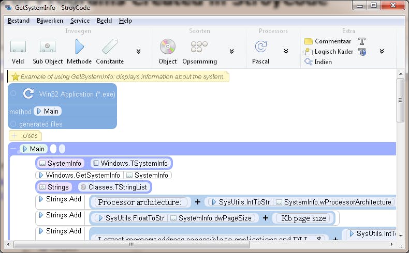Screen dimensions: 409x253
Task: Click the SystemInfo.dwPageSize field icon
Action: pos(173,218)
